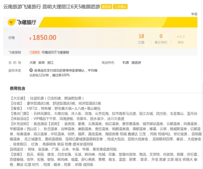Viewport: 203px width, 169px height.
Task: Click the Fliggy pig logo icon
Action: pyautogui.click(x=12, y=22)
